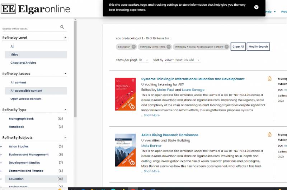This screenshot has height=190, width=287.
Task: Click the Elgaronline logo
Action: coord(35,9)
